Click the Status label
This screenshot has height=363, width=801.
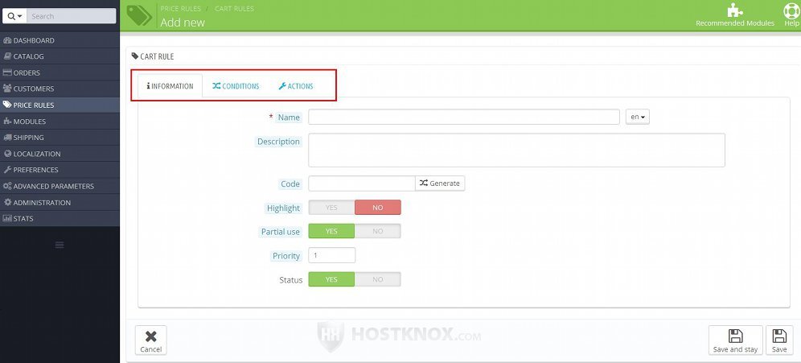[x=290, y=279]
